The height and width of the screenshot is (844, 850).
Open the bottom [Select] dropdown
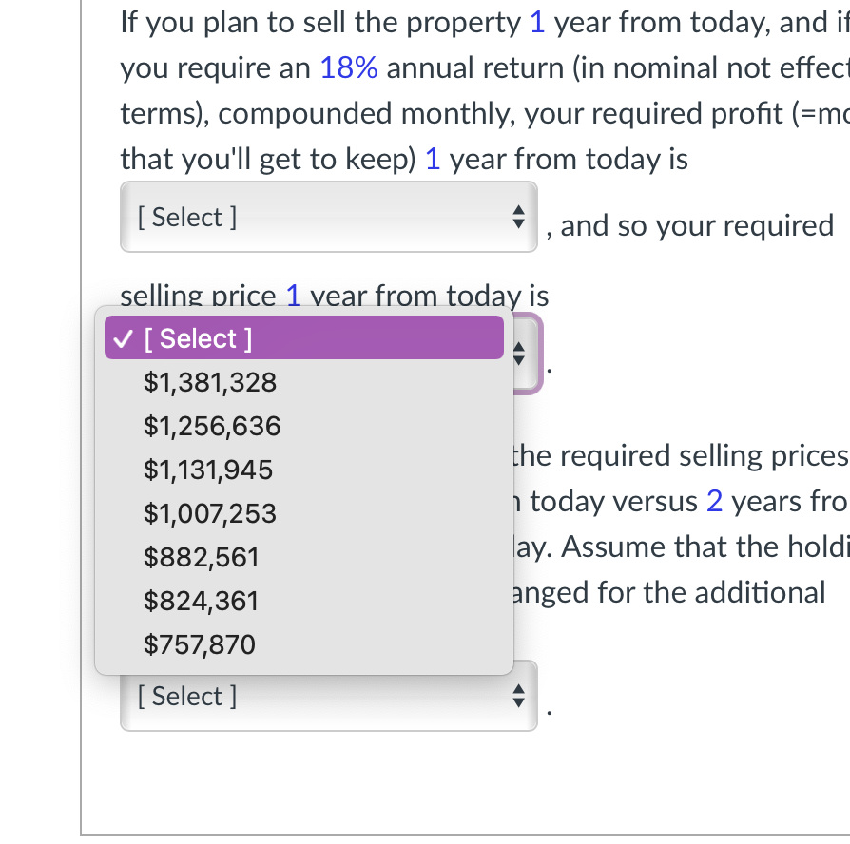328,697
